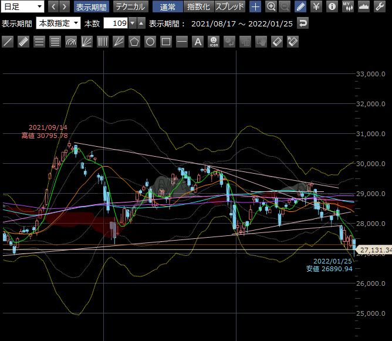392x341 pixels.
Task: Toggle the pencil drawing mode button
Action: coord(300,7)
